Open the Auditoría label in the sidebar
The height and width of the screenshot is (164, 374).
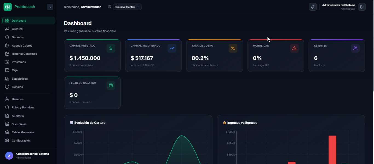(18, 116)
